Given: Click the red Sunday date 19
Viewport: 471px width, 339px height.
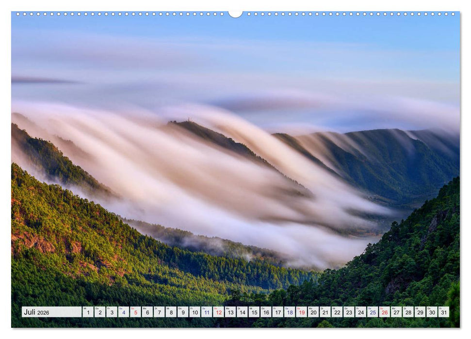Looking at the screenshot, I should click(302, 312).
